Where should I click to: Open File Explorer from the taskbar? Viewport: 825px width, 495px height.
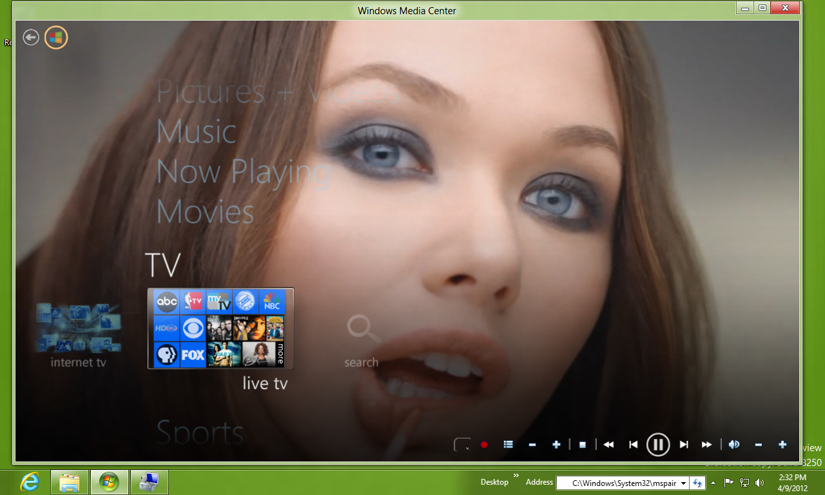click(70, 481)
